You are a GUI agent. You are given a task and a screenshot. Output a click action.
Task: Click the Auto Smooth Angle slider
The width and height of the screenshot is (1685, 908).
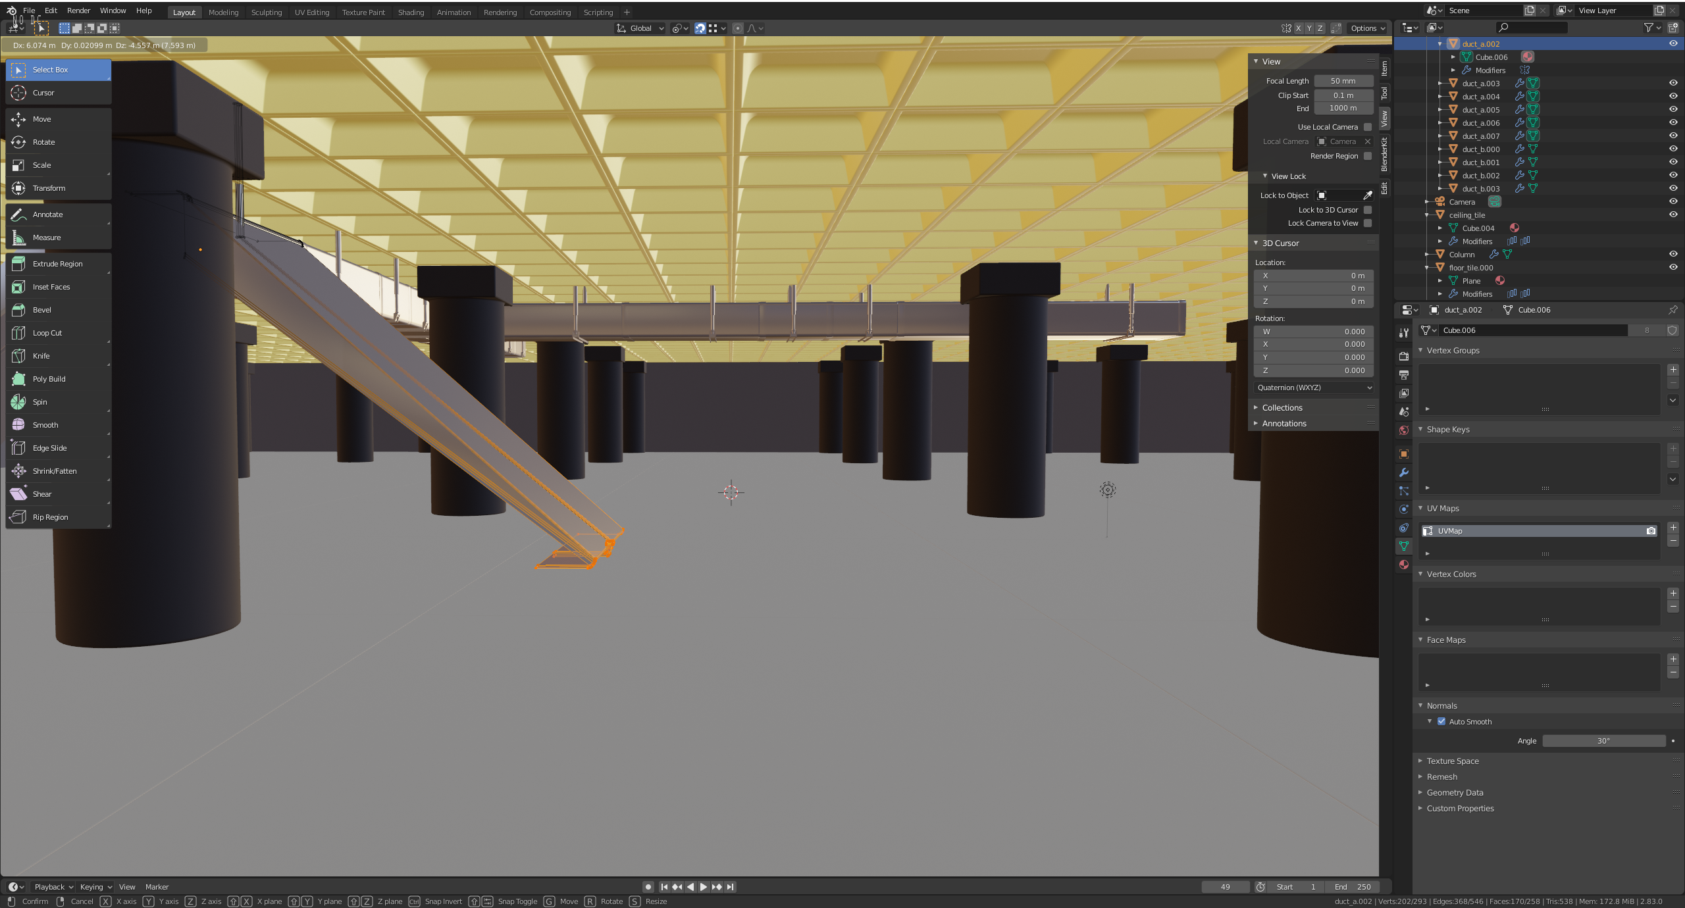click(x=1603, y=741)
